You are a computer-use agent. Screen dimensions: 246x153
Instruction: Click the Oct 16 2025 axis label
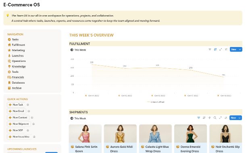tap(160, 96)
